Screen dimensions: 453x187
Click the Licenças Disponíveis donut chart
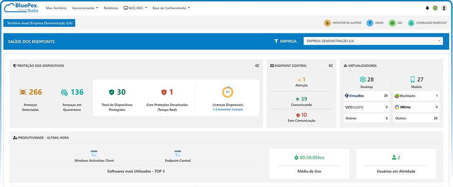(228, 92)
